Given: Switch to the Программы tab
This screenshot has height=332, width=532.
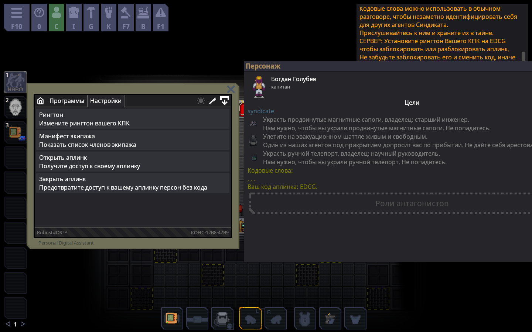Looking at the screenshot, I should [67, 101].
